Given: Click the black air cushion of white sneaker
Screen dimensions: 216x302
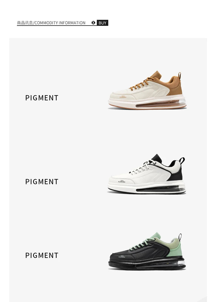Looking at the screenshot, I should (x=160, y=189).
